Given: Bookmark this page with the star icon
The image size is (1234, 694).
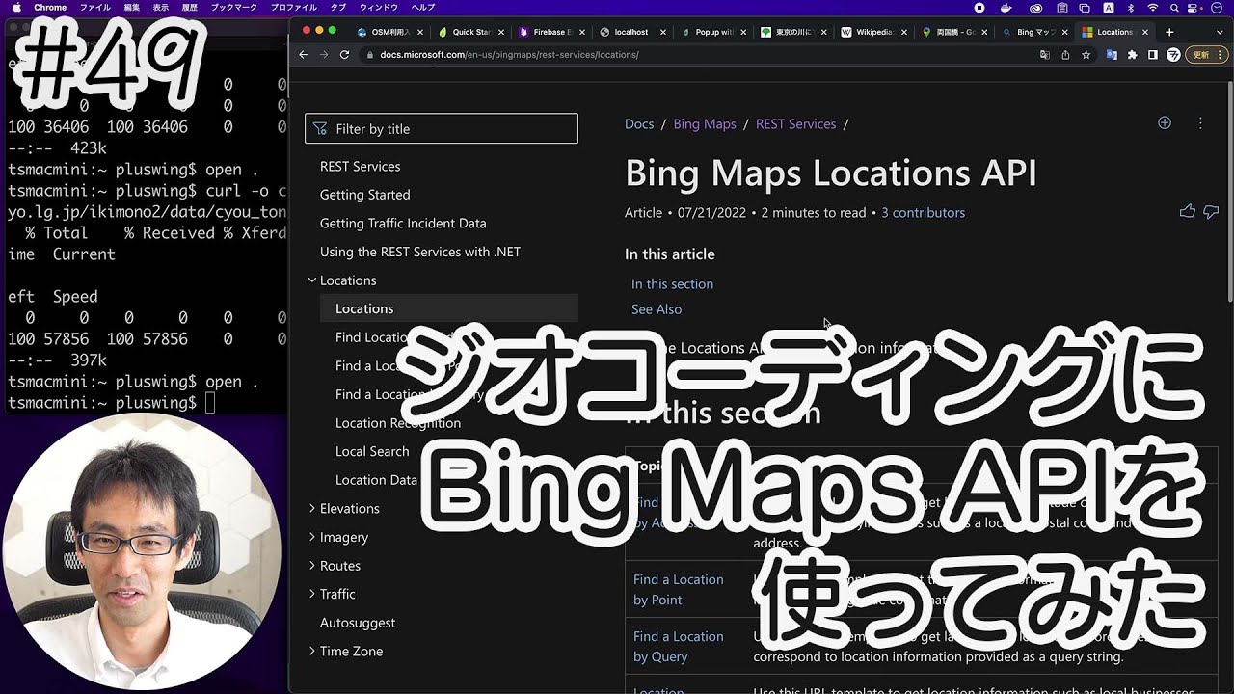Looking at the screenshot, I should tap(1086, 55).
